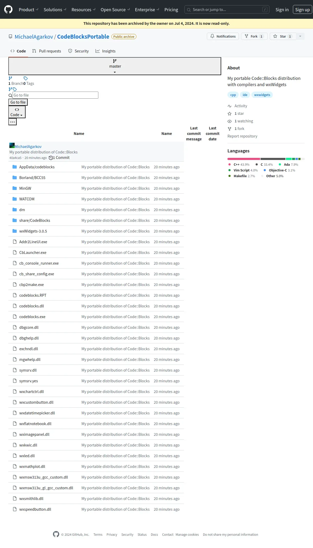Viewport: 313px width, 548px height.
Task: Open the 1 Commit history link
Action: pos(59,158)
